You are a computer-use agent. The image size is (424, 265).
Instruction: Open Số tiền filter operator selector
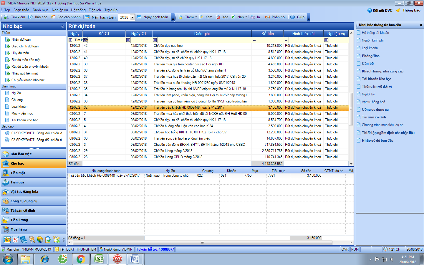[254, 40]
